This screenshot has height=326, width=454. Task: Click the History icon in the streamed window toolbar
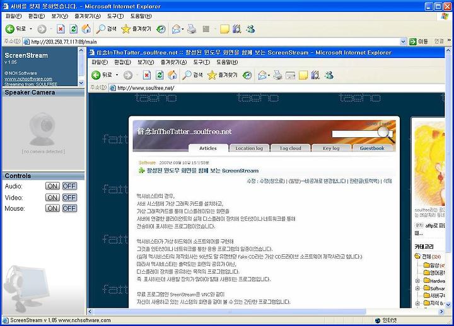click(x=247, y=75)
